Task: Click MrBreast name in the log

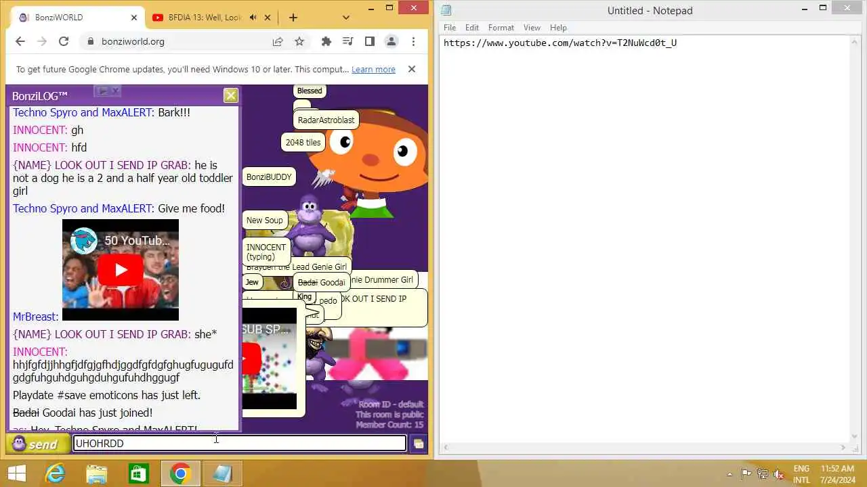Action: (35, 316)
